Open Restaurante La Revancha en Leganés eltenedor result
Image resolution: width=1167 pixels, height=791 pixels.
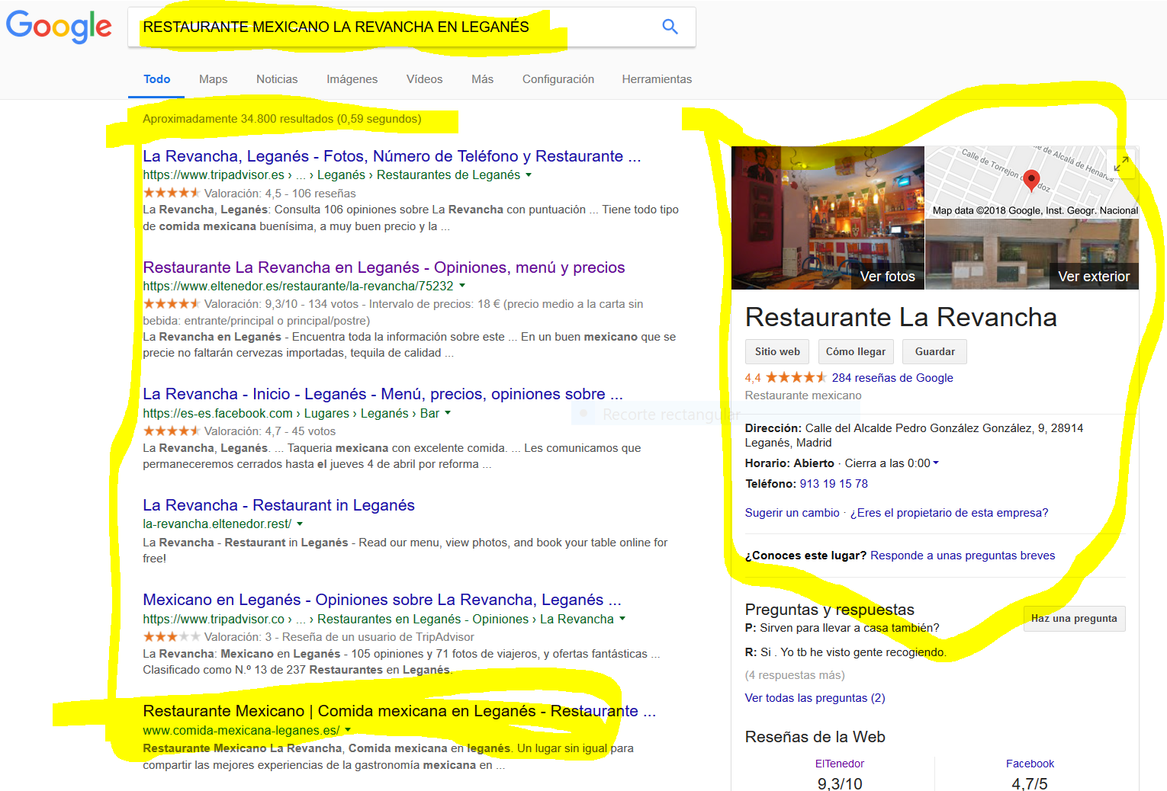[384, 267]
